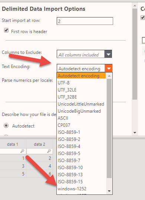Click the Start import at row field

click(85, 21)
